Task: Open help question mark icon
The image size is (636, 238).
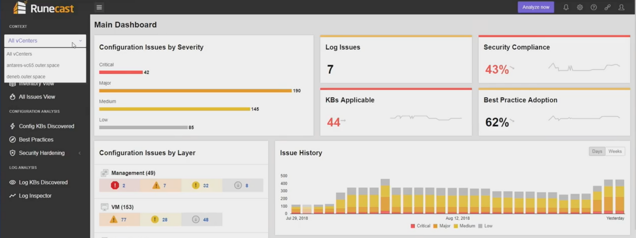Action: pyautogui.click(x=594, y=7)
